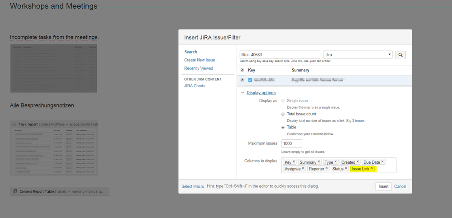This screenshot has width=452, height=218.
Task: Click the Alle Besprechungsnotizen text
Action: coord(42,105)
